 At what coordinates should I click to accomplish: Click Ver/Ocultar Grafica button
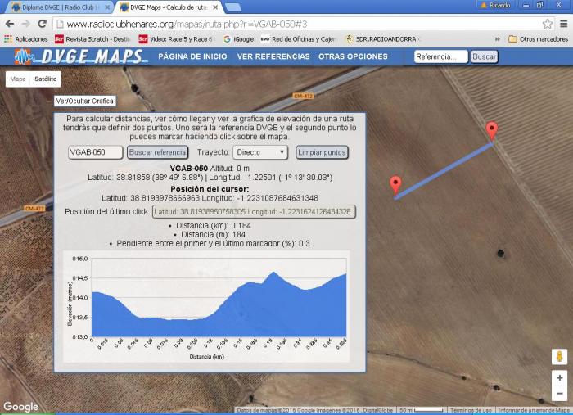click(85, 101)
